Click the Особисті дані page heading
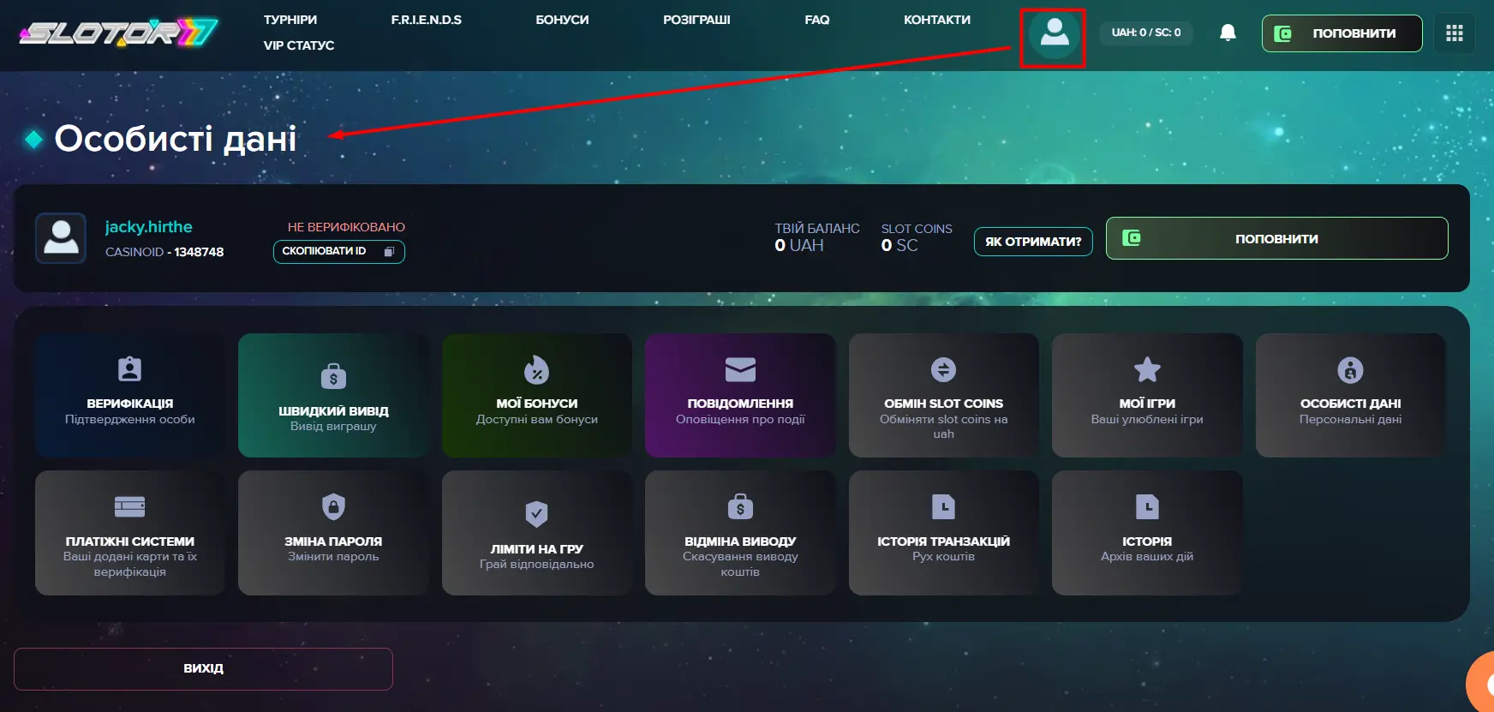 [x=176, y=138]
